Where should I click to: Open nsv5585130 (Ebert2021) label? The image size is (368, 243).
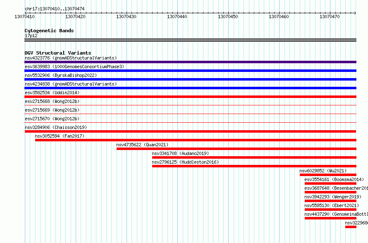coord(332,205)
